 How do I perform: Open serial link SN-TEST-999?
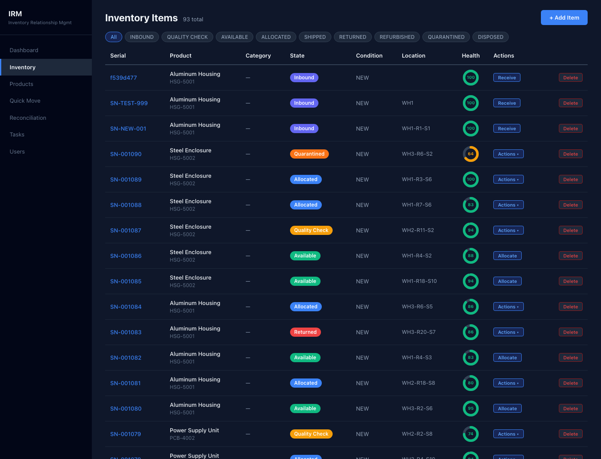129,103
